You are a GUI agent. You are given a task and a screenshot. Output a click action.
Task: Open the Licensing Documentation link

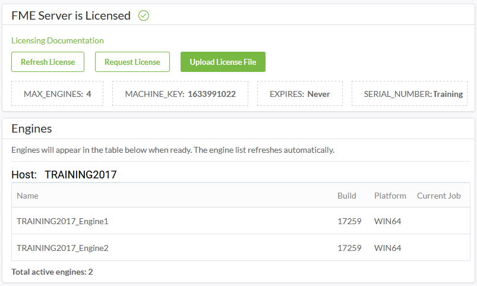tap(58, 40)
